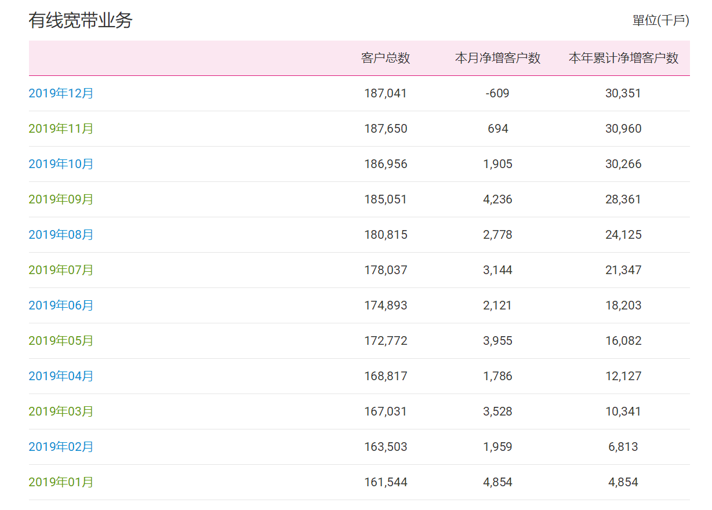The image size is (712, 510).
Task: Select the 2019年09月 link
Action: click(x=61, y=199)
